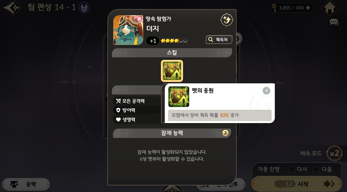
Task: Open the chat bubble icon
Action: (334, 22)
